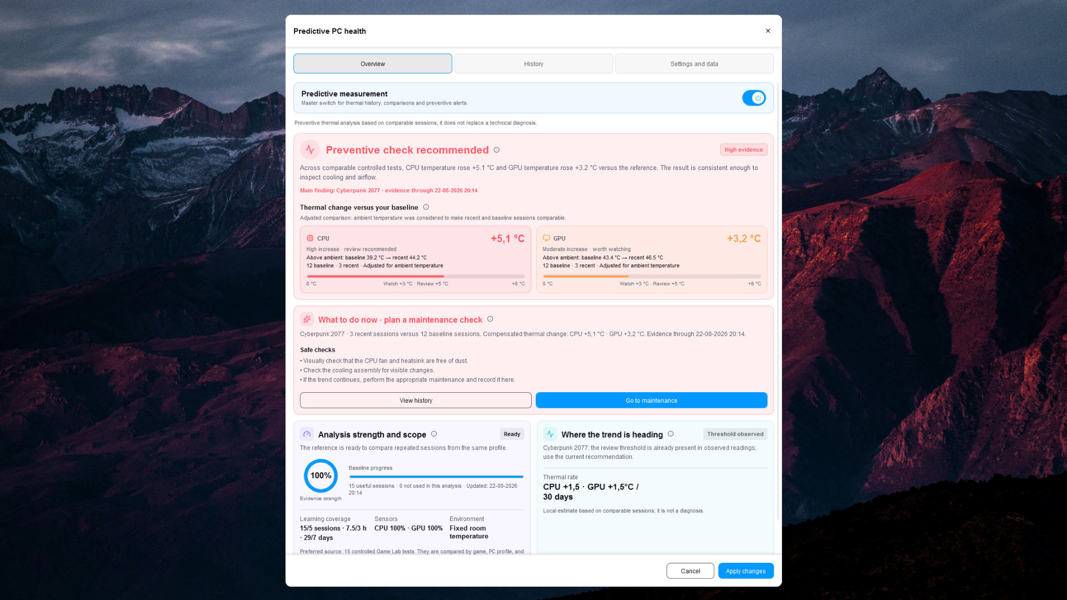Click the View history button

[416, 401]
